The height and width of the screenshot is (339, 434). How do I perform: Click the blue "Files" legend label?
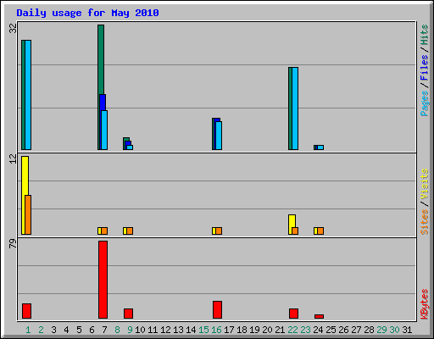coord(424,68)
